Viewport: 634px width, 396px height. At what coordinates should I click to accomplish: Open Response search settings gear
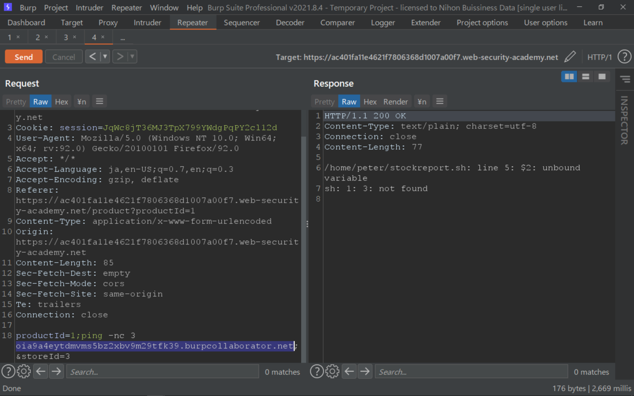332,372
